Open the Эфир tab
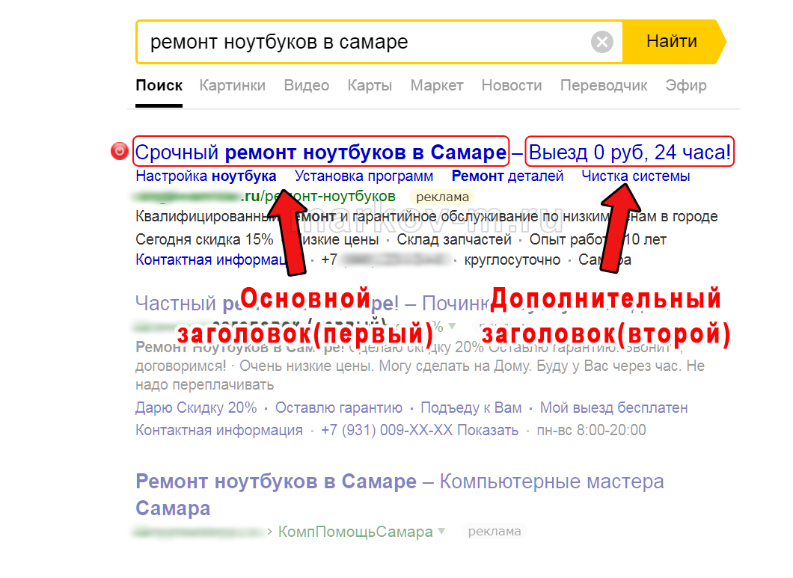The width and height of the screenshot is (793, 578). [x=685, y=85]
